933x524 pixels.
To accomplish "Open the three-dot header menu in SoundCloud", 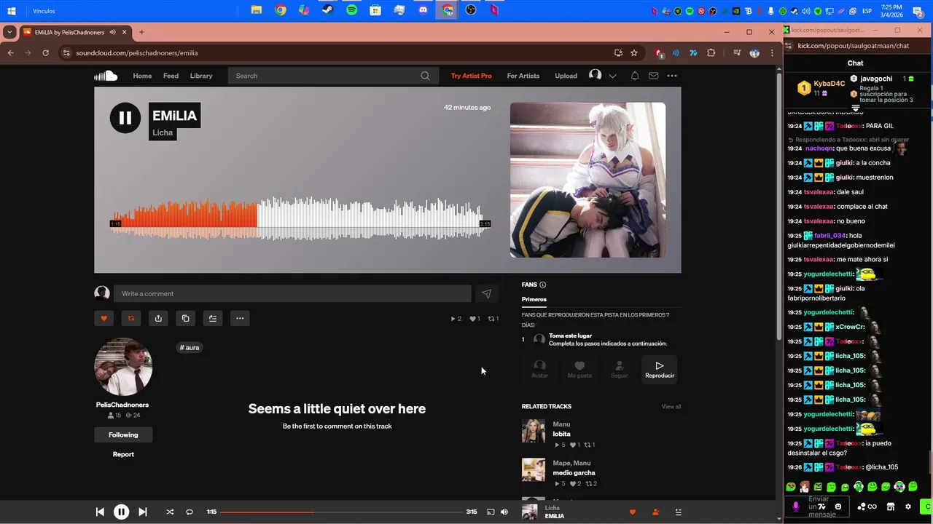I will point(672,76).
